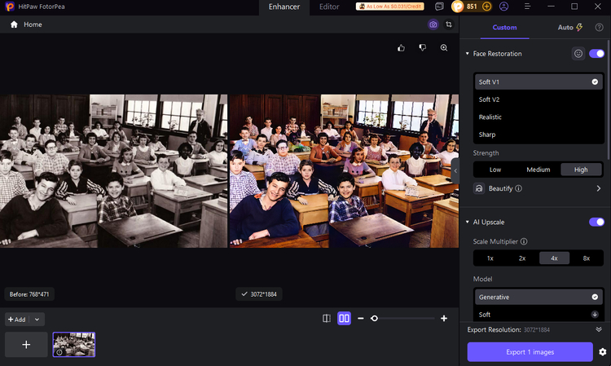Open the Add dropdown arrow
Viewport: 611px width, 366px height.
pyautogui.click(x=37, y=320)
